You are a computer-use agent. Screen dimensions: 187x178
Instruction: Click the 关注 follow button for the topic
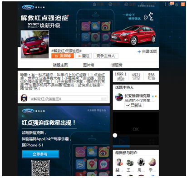click(84, 56)
